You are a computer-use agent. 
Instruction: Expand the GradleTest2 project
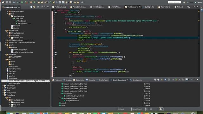coord(3,88)
